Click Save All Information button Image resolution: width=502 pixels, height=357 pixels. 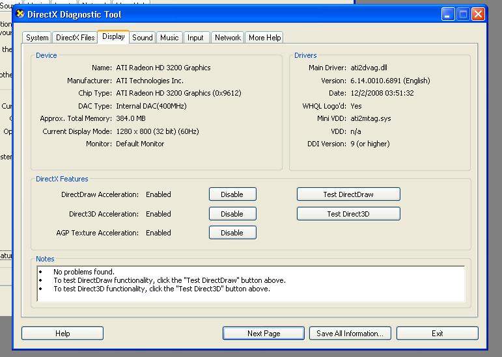[x=350, y=334]
